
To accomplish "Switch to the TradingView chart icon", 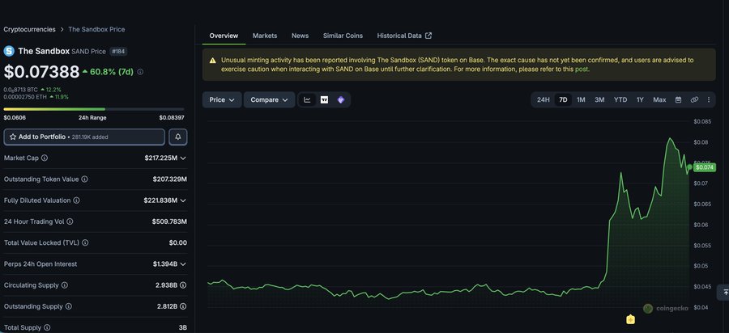I will (x=324, y=99).
